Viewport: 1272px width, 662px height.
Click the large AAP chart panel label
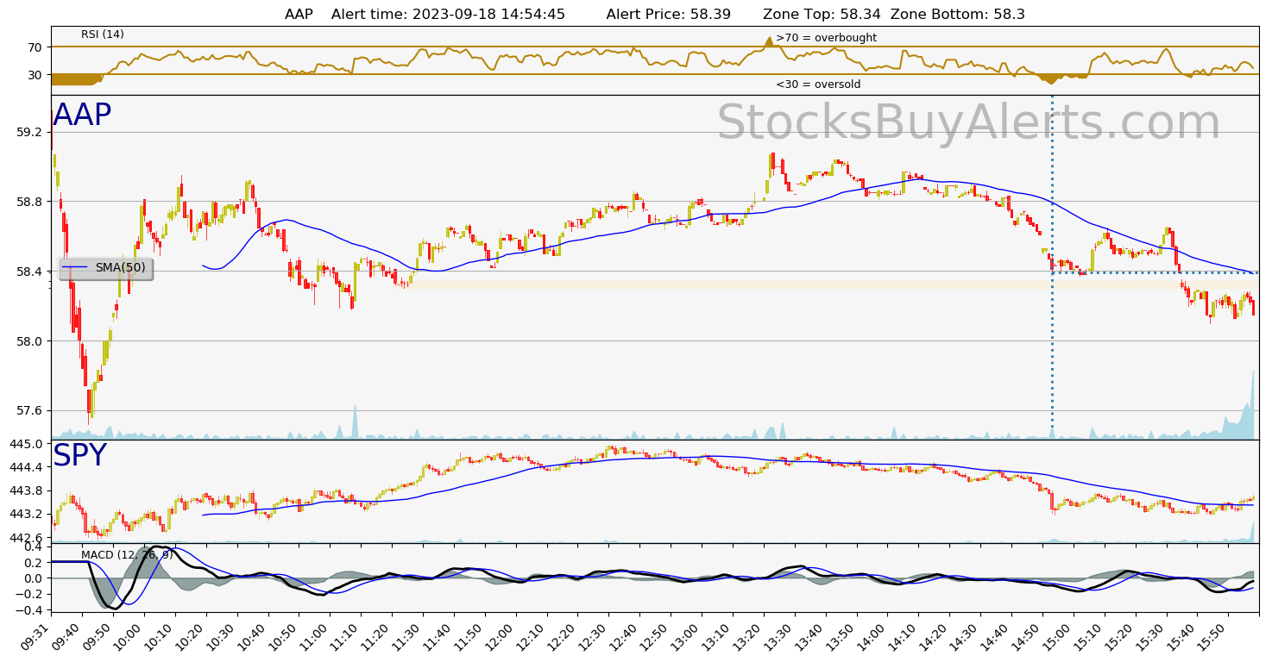(x=82, y=116)
